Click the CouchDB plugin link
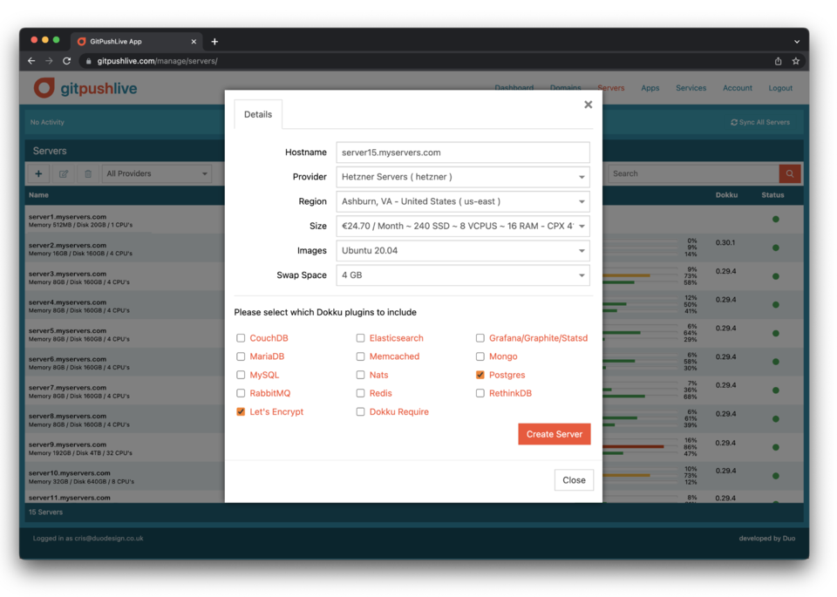The image size is (837, 597). click(269, 338)
